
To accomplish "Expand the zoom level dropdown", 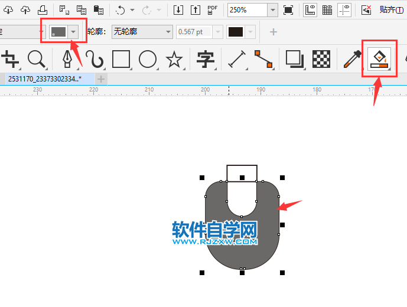I will click(x=272, y=10).
